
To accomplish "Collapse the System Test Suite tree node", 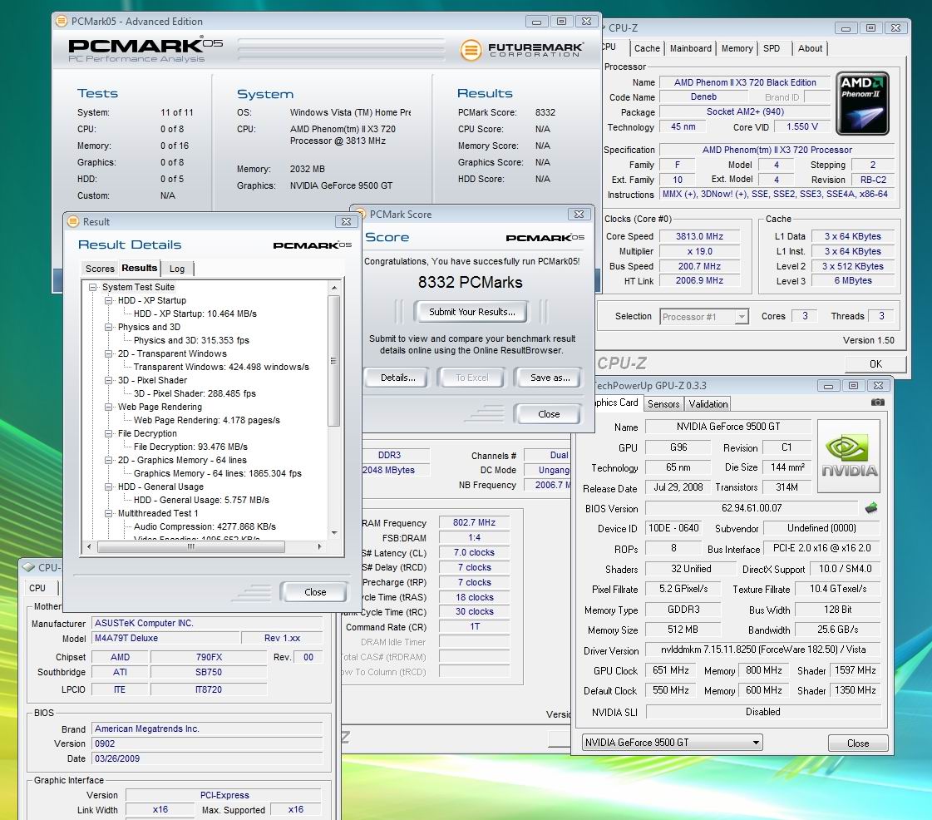I will click(93, 287).
